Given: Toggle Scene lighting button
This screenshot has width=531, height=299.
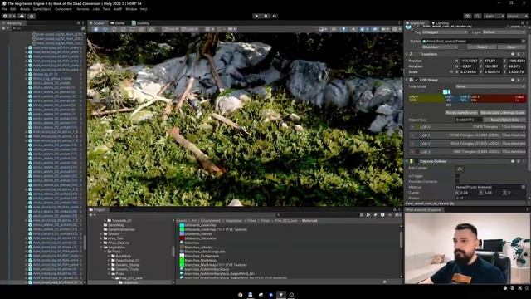Looking at the screenshot, I should [343, 30].
